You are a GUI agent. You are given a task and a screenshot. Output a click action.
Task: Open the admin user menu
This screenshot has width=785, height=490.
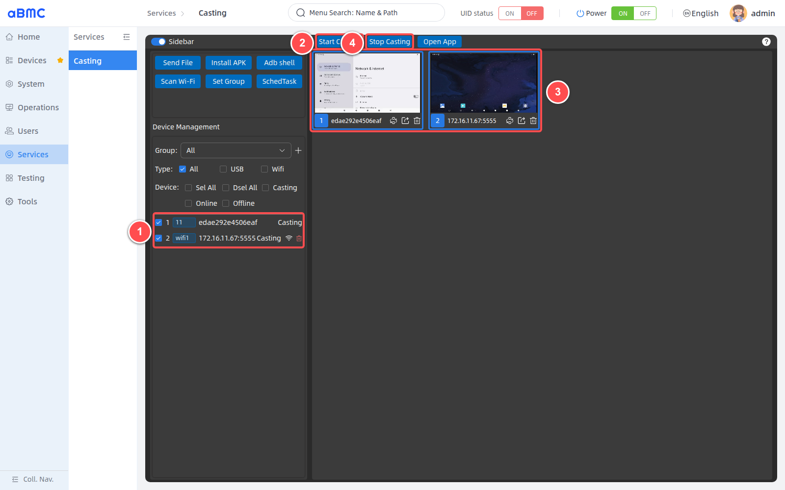pos(763,13)
